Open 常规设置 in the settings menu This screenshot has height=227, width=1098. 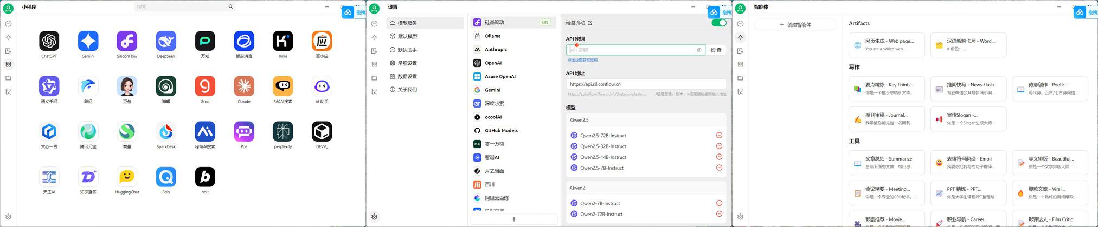tap(425, 63)
